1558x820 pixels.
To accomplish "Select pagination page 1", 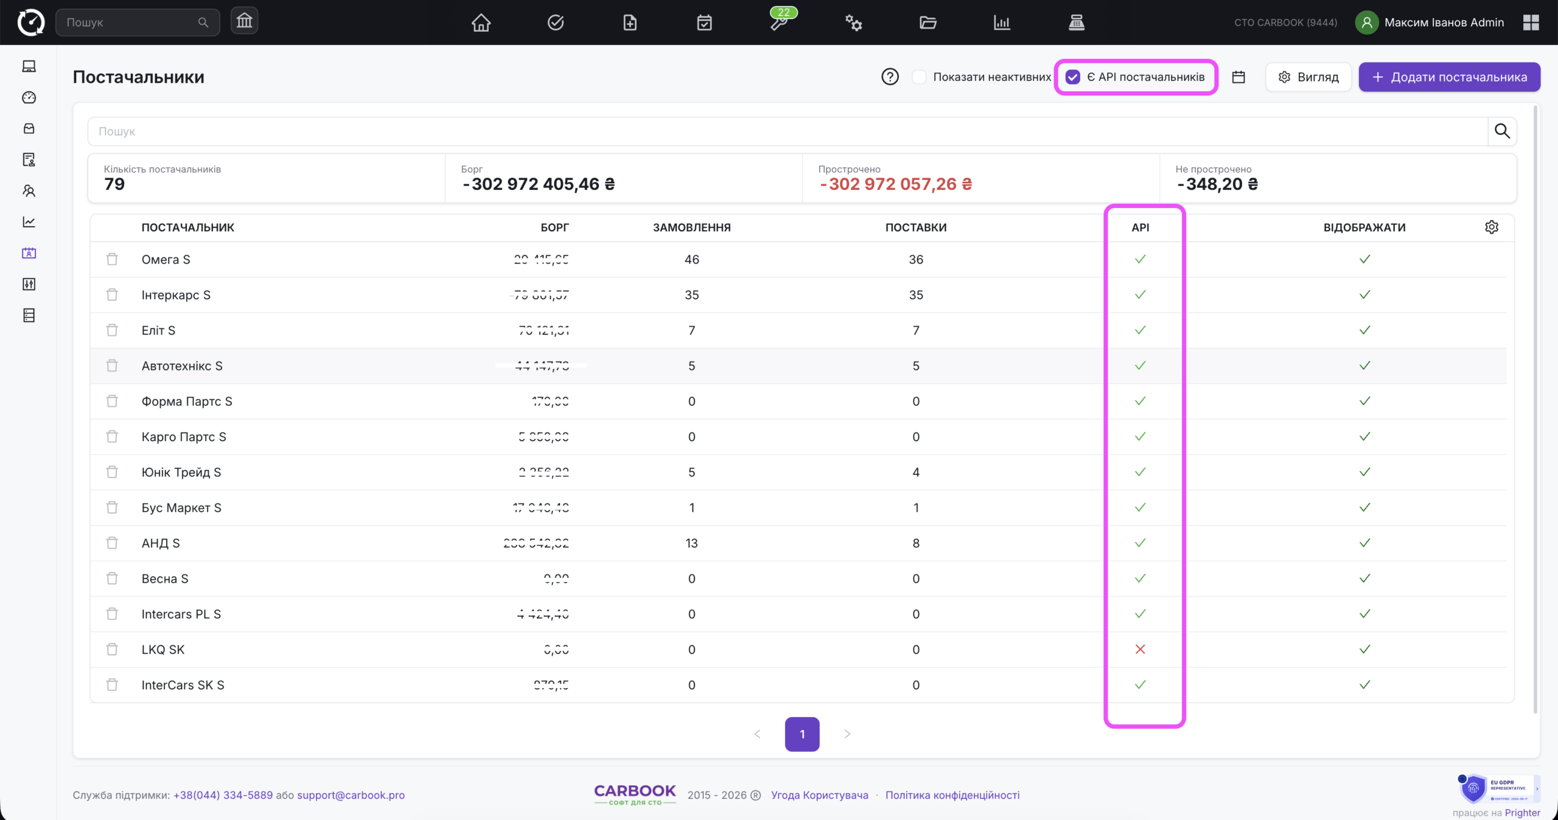I will (802, 734).
